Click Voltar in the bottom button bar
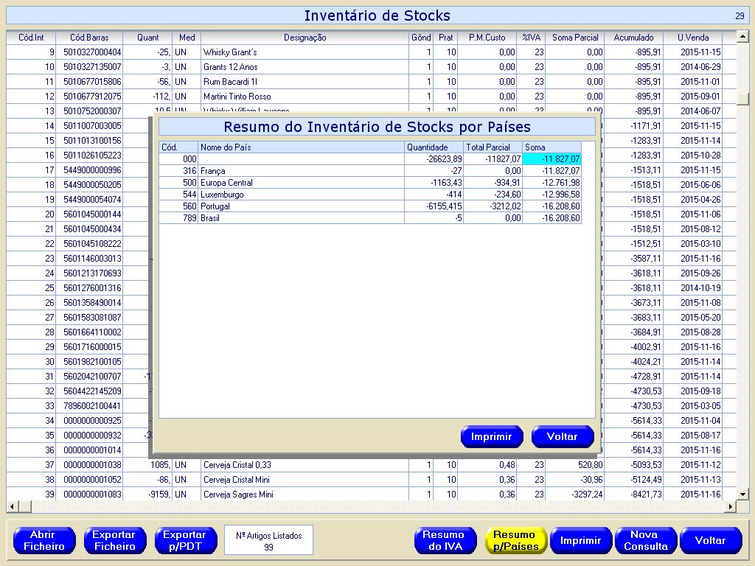The image size is (755, 566). [710, 540]
